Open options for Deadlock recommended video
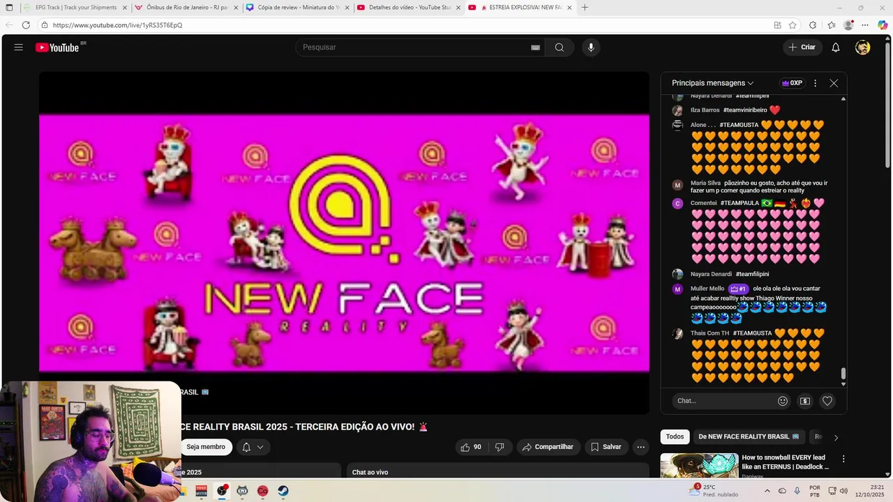Screen dimensions: 893x502 (x=843, y=459)
